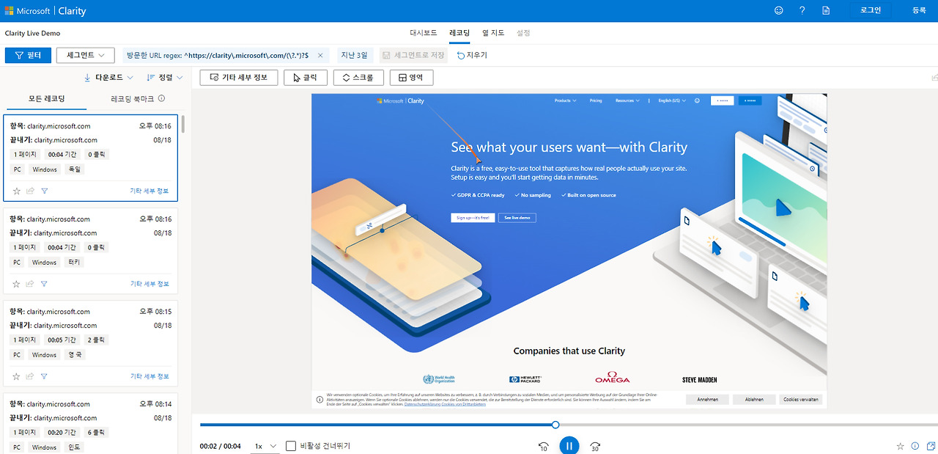Click 'Sign up—it's free!' in the replay
Screen dimensions: 938x454
pos(473,218)
